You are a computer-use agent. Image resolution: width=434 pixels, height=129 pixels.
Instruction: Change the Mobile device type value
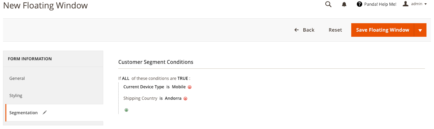[179, 87]
